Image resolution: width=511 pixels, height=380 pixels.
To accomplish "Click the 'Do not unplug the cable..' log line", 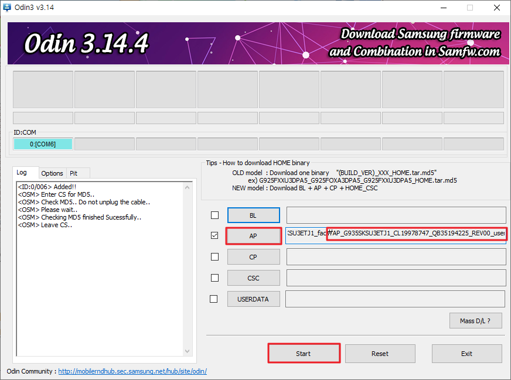I will pos(84,202).
